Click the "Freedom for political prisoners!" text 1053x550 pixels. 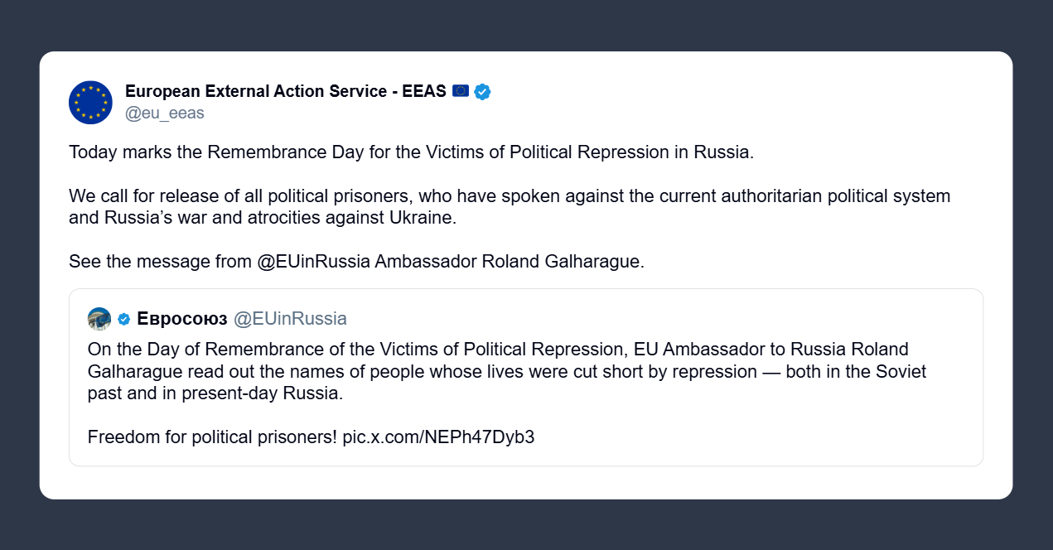pos(212,437)
